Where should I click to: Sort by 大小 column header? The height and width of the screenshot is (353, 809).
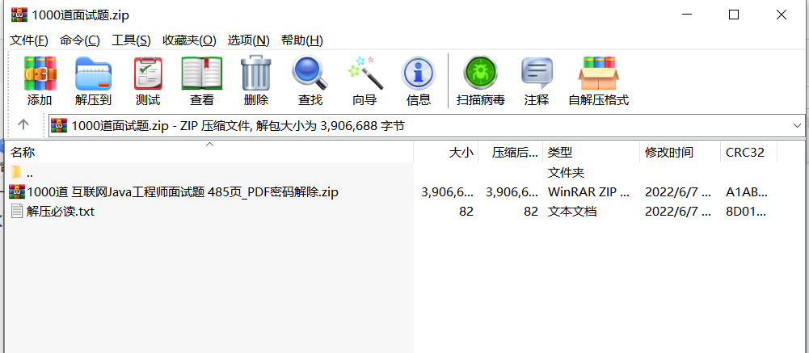[x=446, y=152]
